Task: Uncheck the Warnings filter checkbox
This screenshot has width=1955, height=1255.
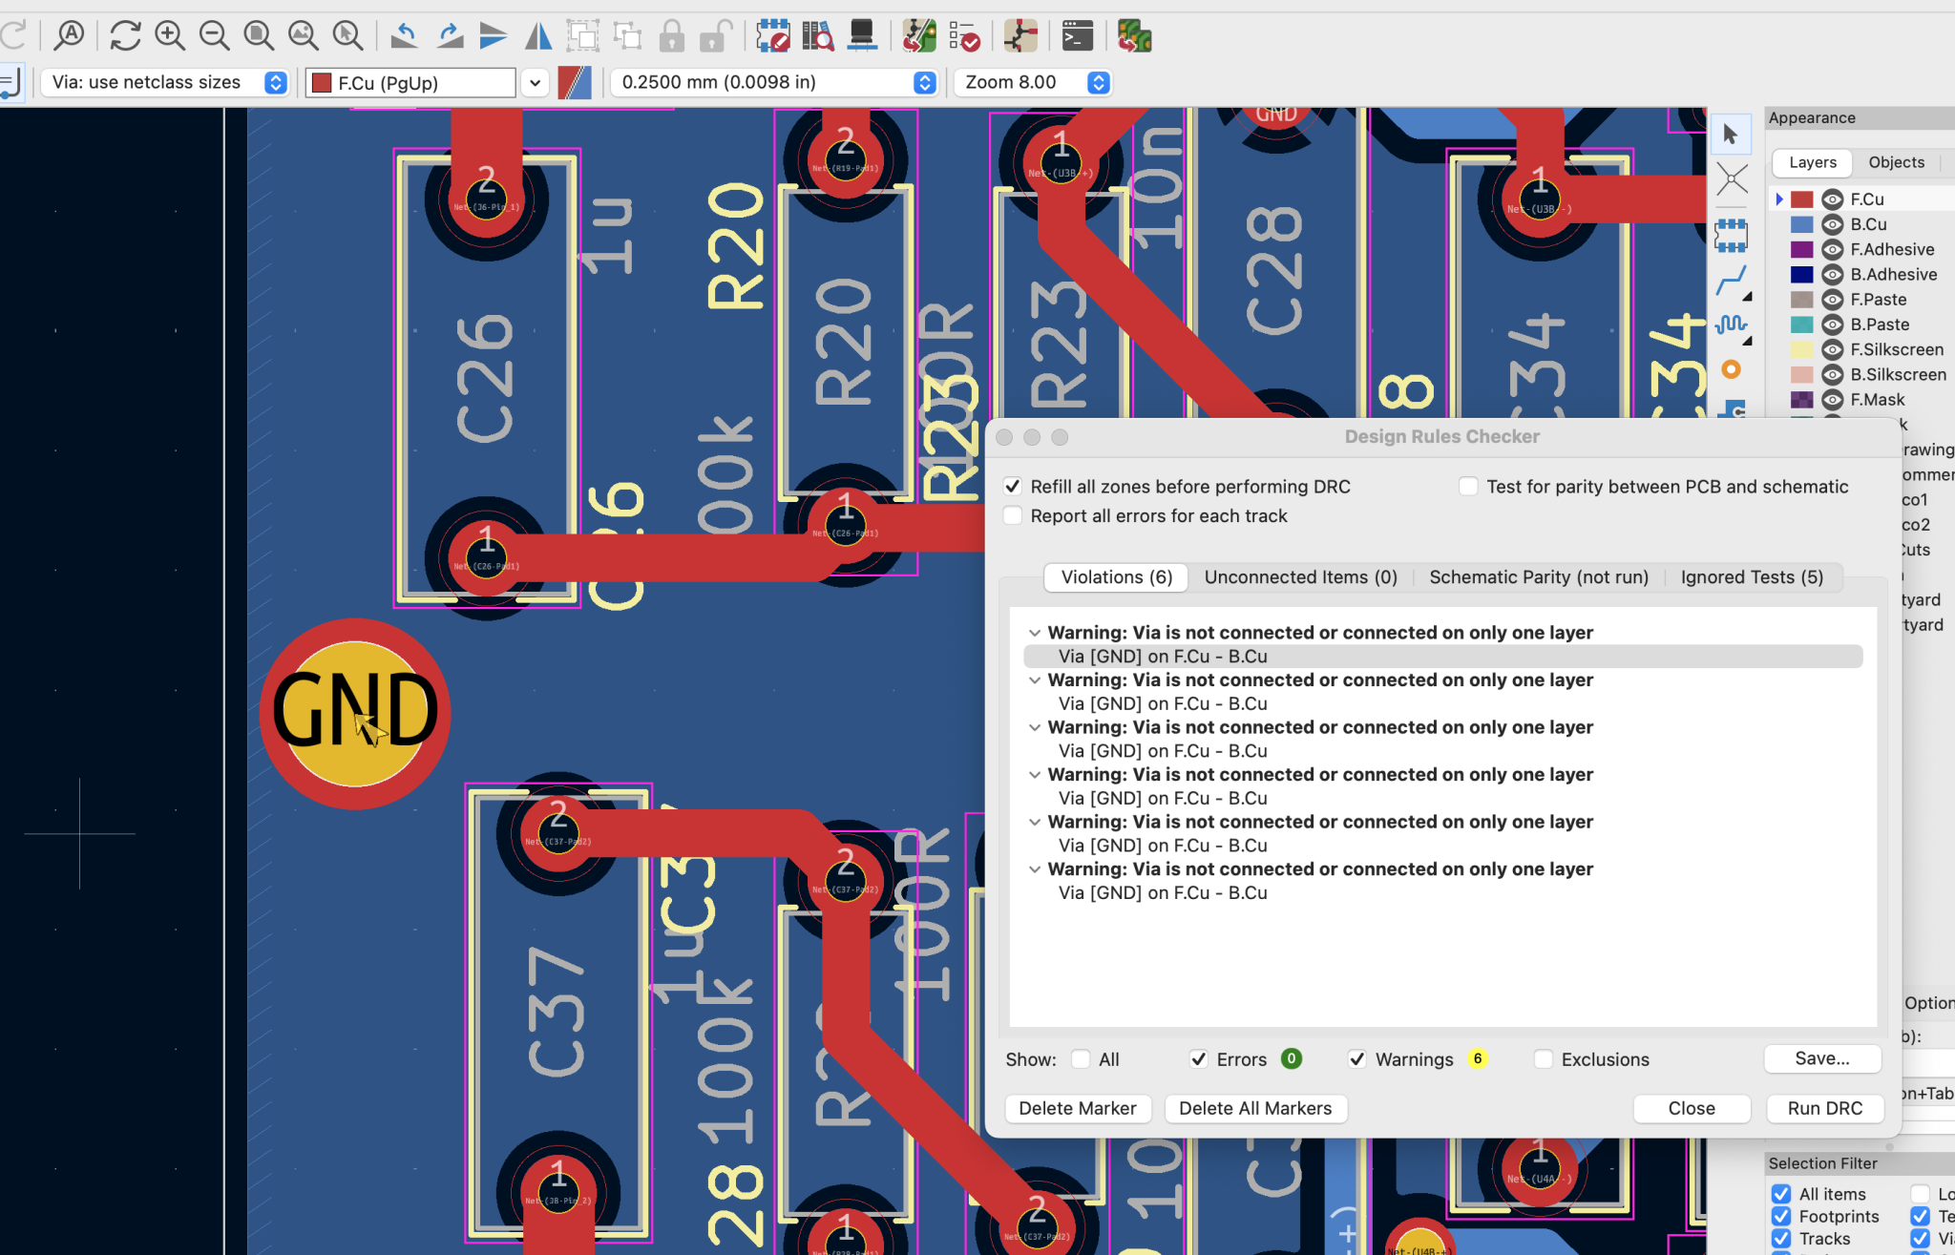Action: point(1357,1059)
